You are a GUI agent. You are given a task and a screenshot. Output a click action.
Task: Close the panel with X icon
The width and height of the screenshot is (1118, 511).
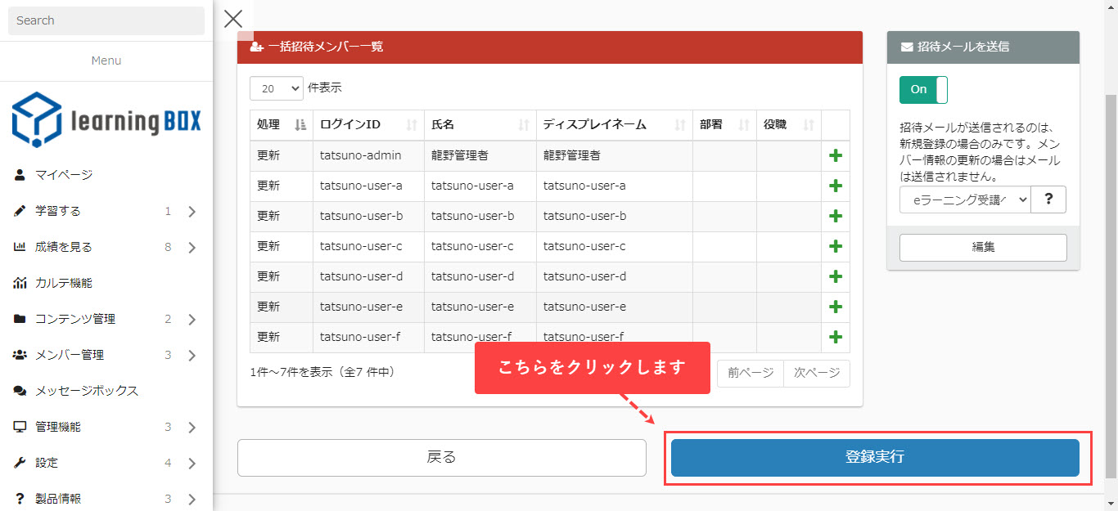(x=233, y=19)
